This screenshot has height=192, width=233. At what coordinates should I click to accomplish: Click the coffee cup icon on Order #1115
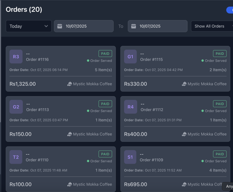(x=184, y=84)
